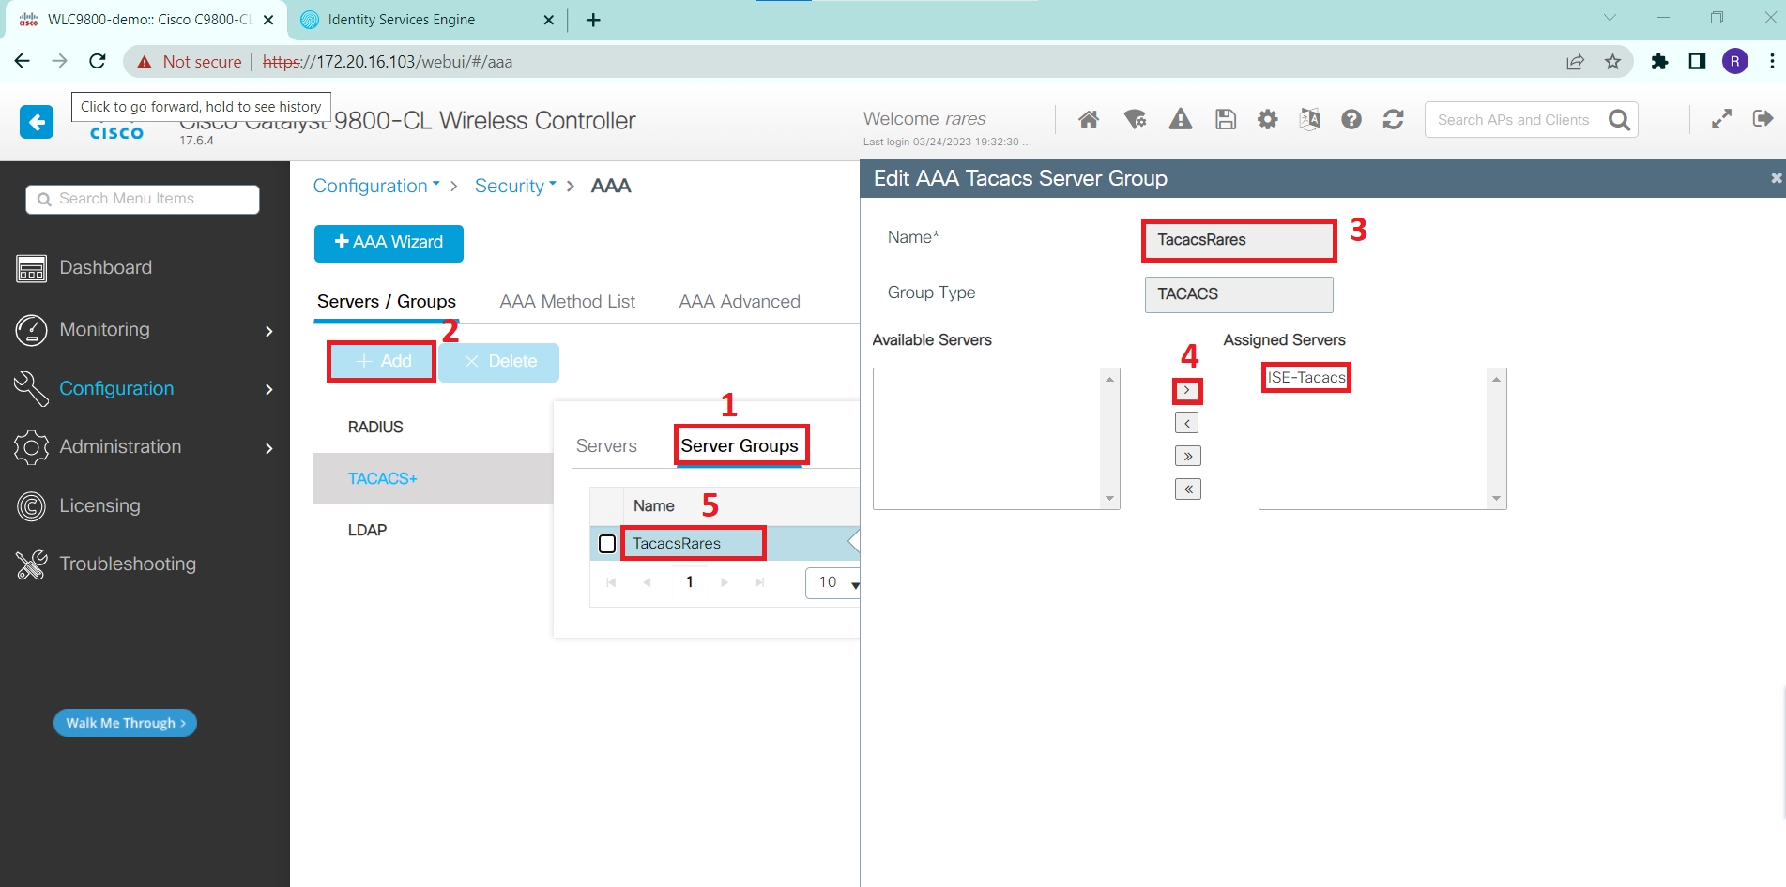Click the Troubleshooting tools icon in sidebar
1786x887 pixels.
(31, 564)
